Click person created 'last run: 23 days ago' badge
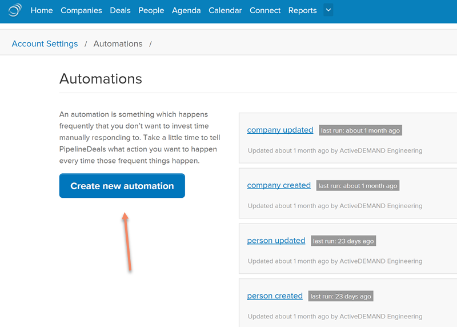 coord(340,296)
